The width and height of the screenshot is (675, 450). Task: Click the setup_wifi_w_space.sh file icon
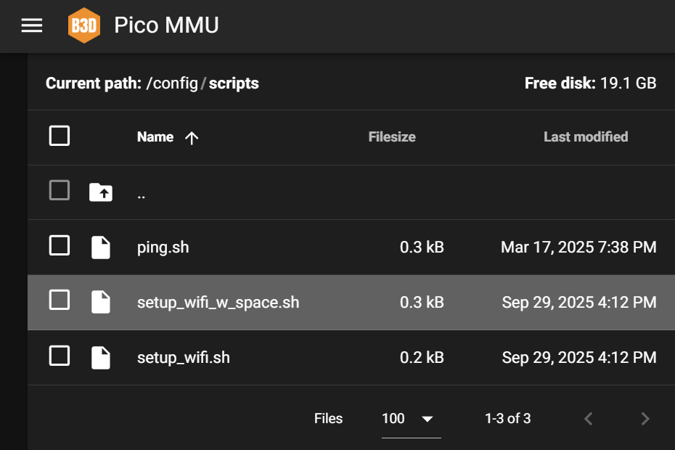pos(101,303)
